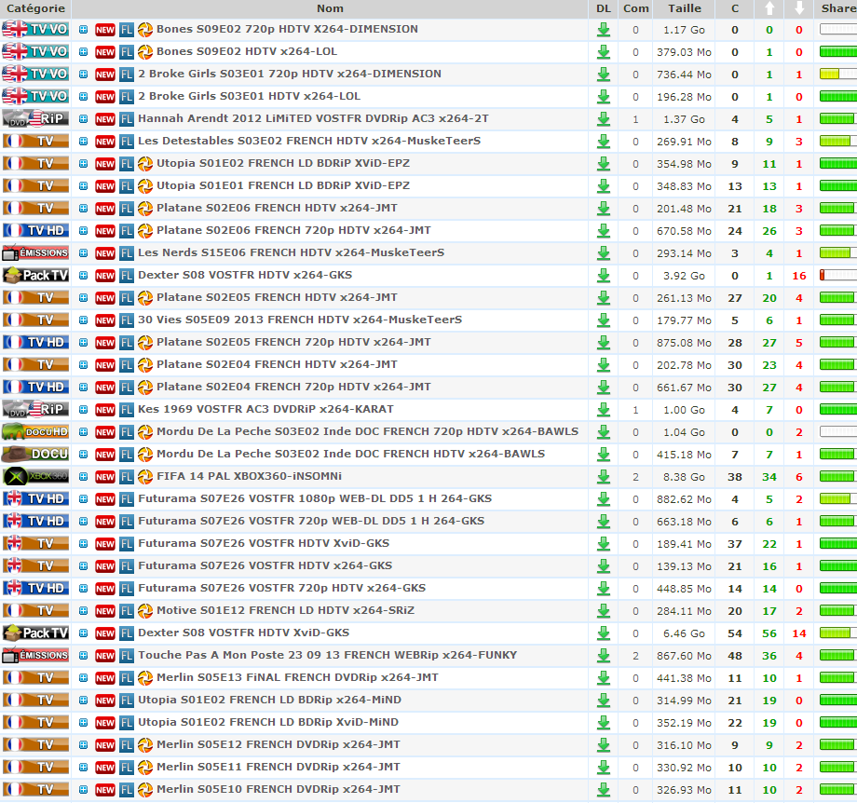Sort by Share column header
857x803 pixels.
[x=838, y=8]
